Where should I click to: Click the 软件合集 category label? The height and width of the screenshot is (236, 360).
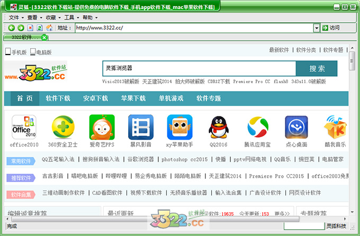(x=21, y=195)
